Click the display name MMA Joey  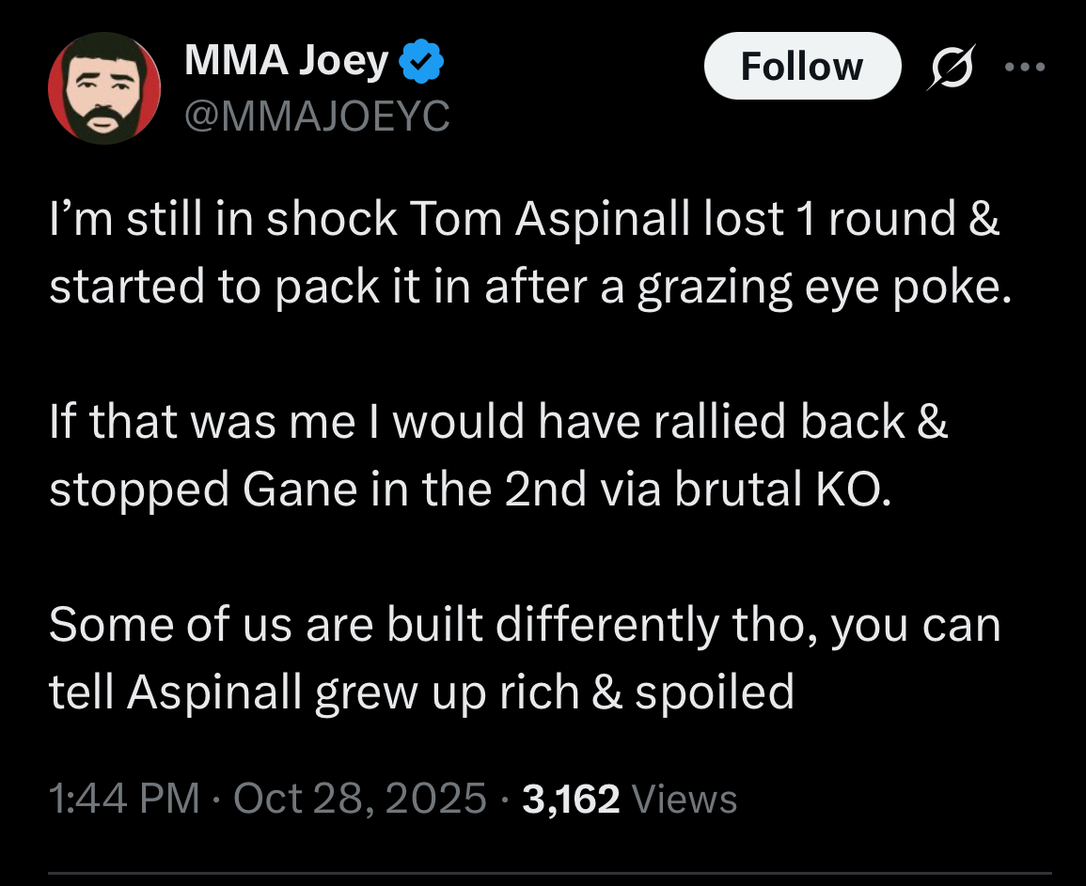pos(286,62)
